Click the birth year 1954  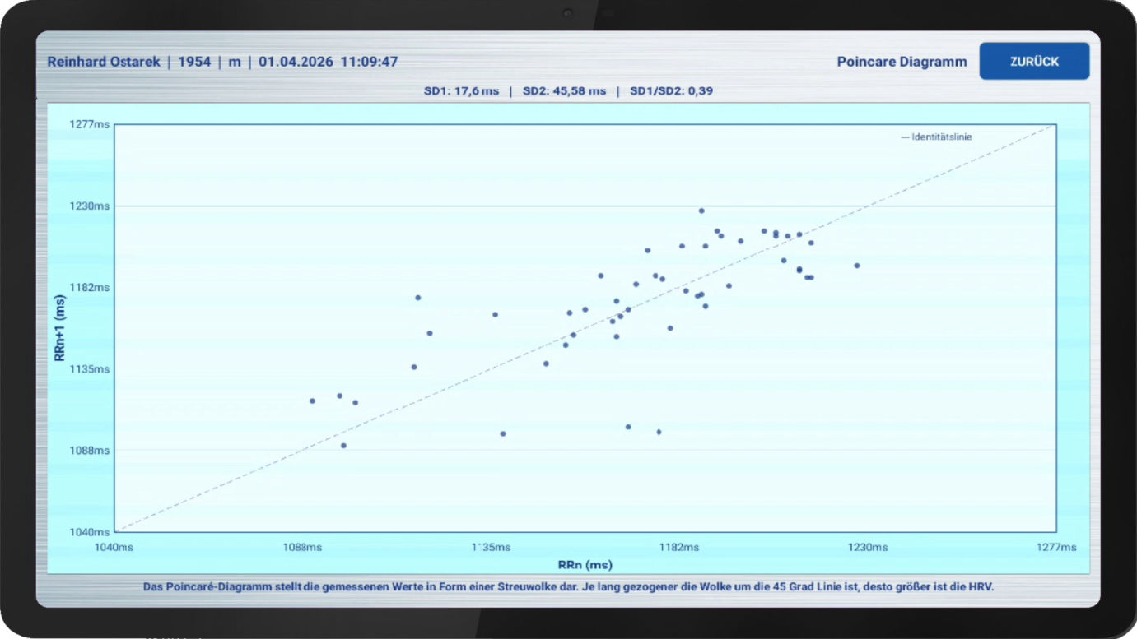(x=194, y=62)
